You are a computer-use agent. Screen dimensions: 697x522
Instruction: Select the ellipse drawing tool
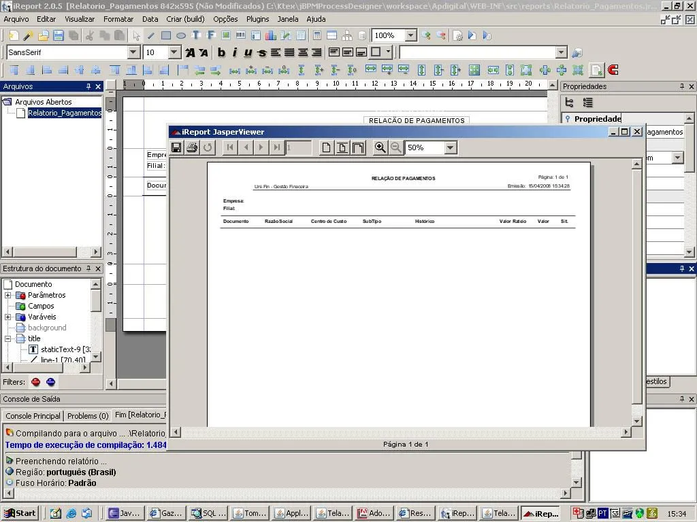pos(181,35)
